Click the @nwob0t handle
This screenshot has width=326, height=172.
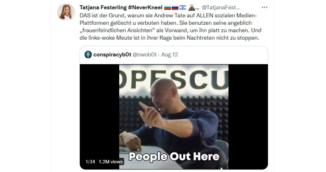click(x=145, y=55)
